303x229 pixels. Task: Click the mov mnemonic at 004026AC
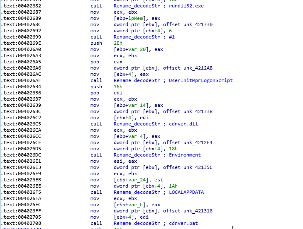click(95, 74)
